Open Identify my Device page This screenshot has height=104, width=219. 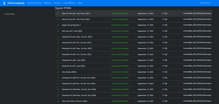[x=35, y=3]
